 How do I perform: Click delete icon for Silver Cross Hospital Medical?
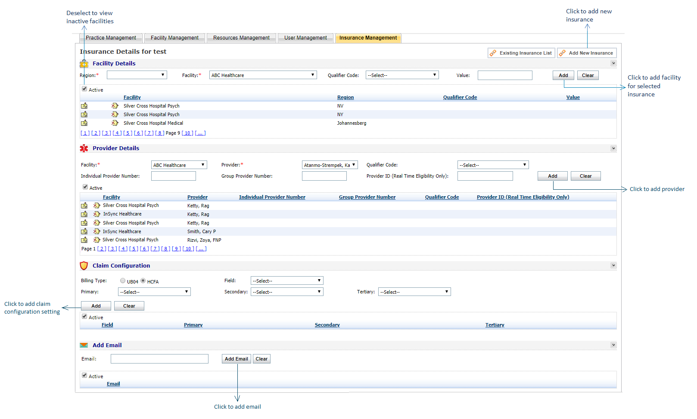coord(115,123)
